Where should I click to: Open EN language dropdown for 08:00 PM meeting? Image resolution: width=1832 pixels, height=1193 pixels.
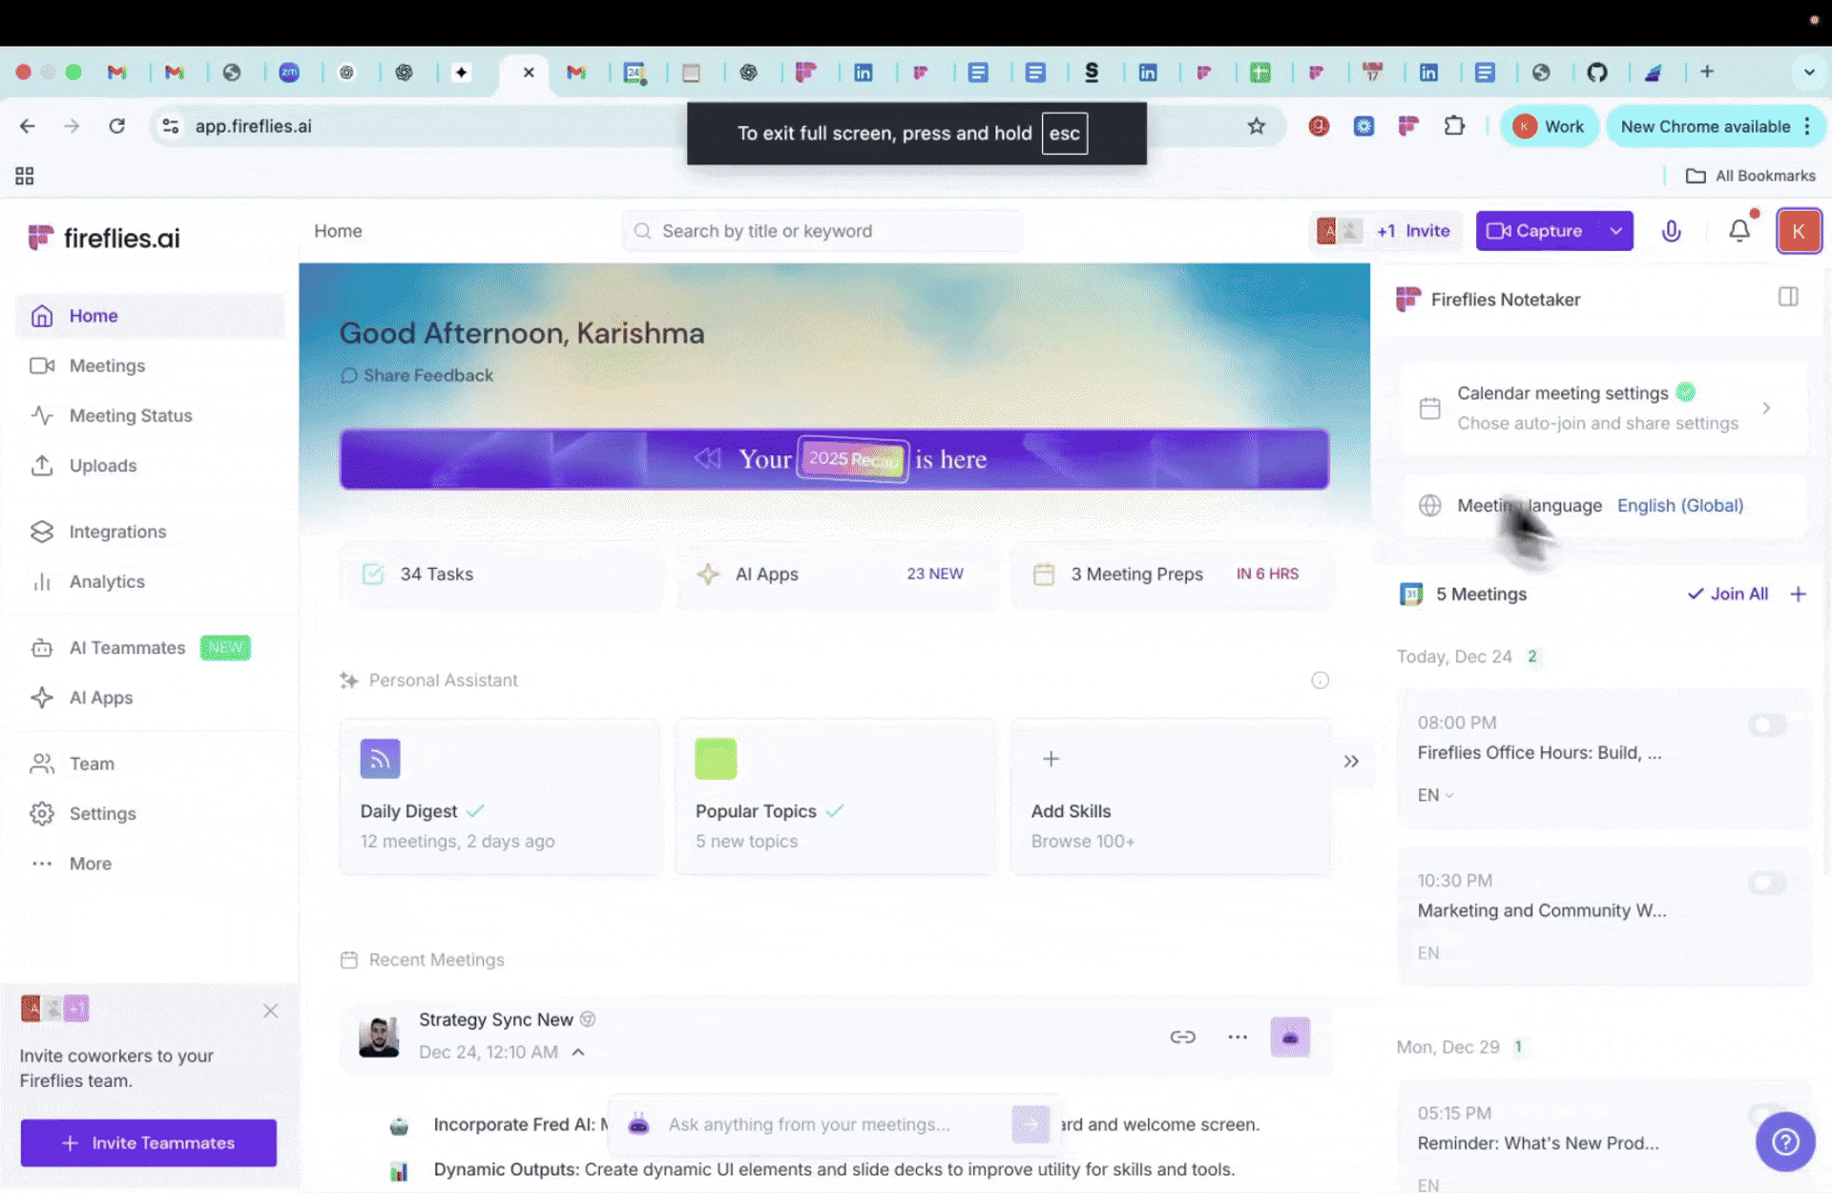(x=1436, y=795)
